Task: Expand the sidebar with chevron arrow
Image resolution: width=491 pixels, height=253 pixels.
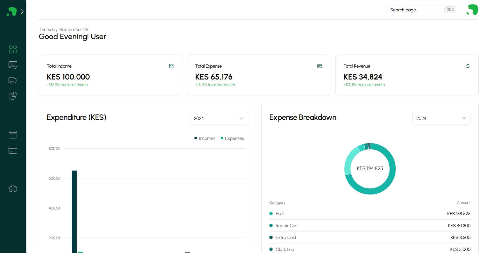Action: 22,12
